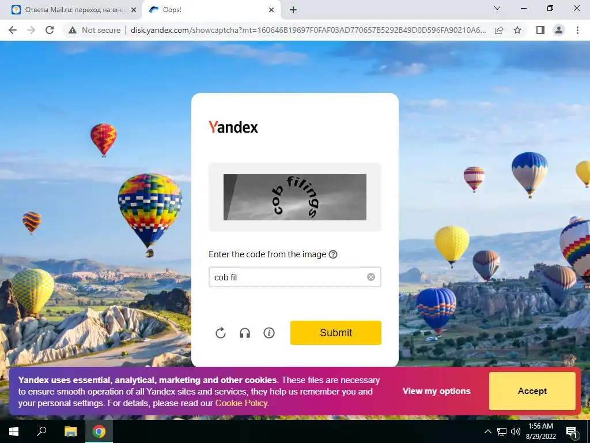This screenshot has width=590, height=443.
Task: Refresh the captcha image with the reload icon
Action: click(x=221, y=333)
